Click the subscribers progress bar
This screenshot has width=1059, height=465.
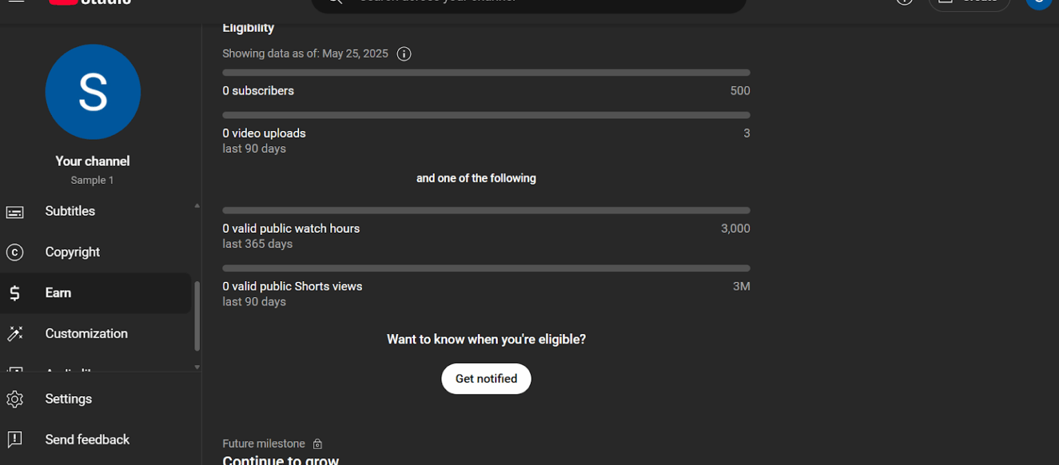point(485,72)
